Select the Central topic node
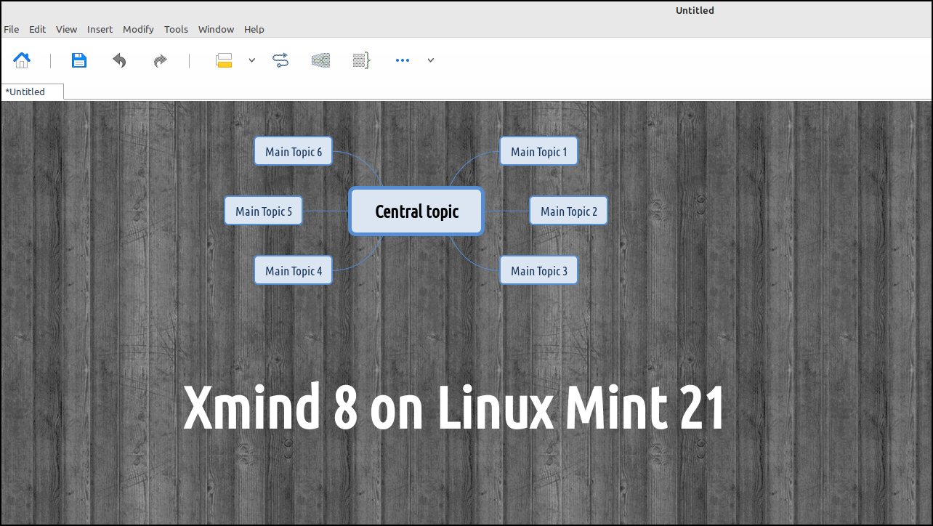 click(x=416, y=211)
